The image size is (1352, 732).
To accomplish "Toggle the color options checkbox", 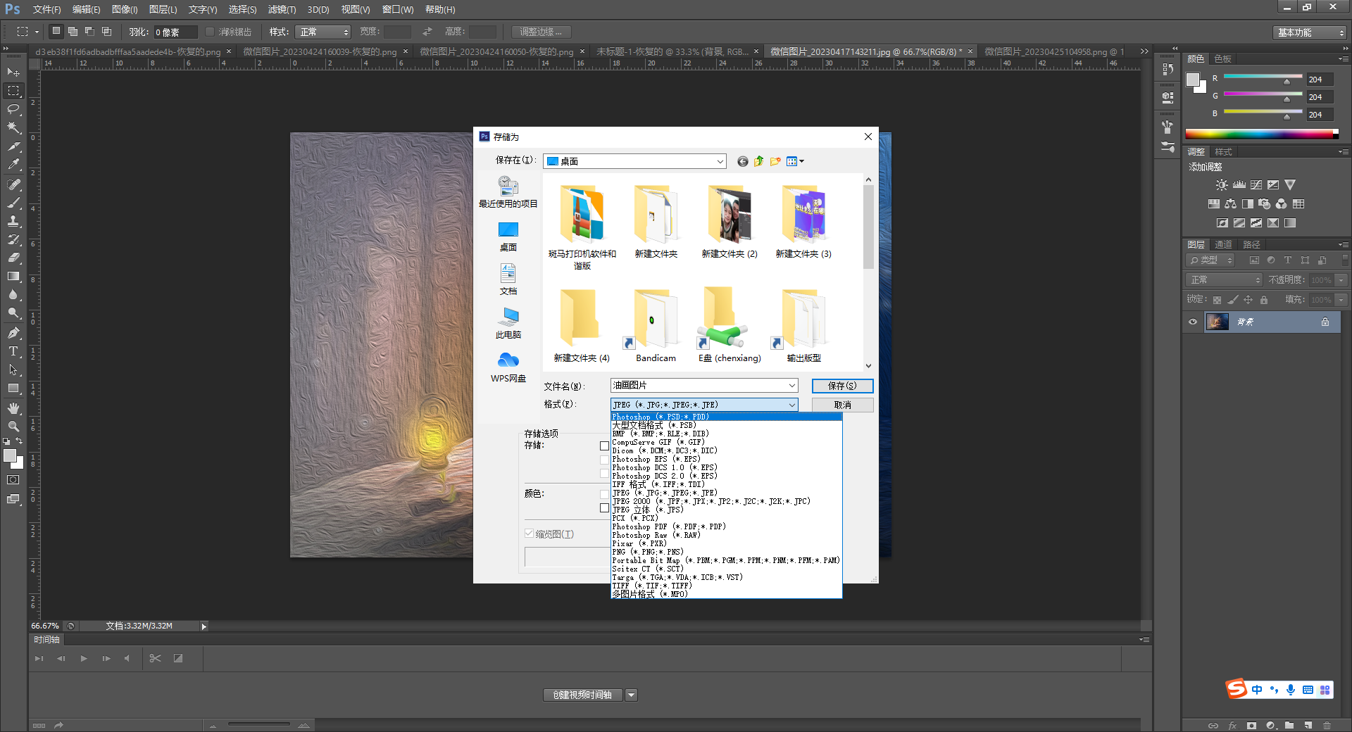I will tap(604, 507).
